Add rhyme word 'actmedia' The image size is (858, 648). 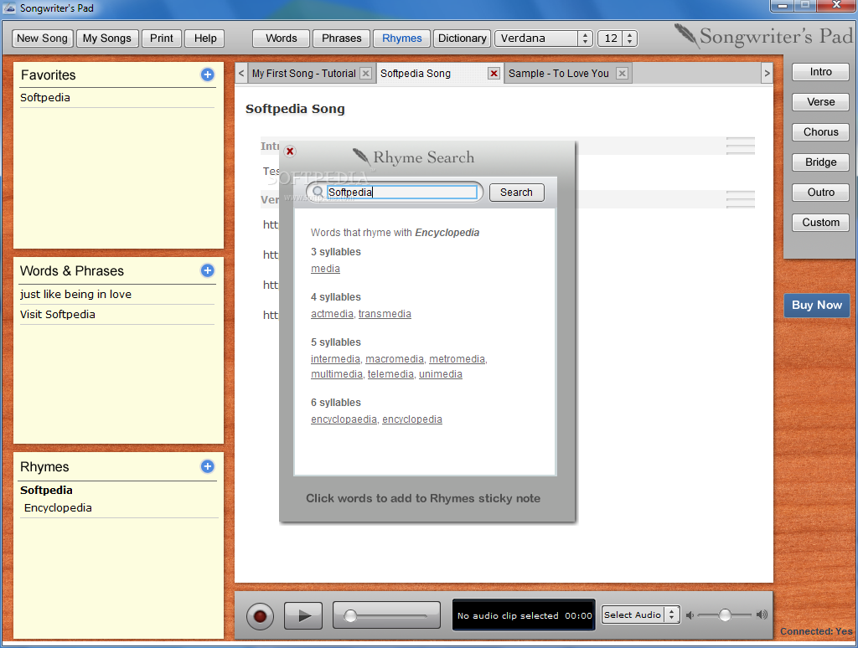coord(332,314)
